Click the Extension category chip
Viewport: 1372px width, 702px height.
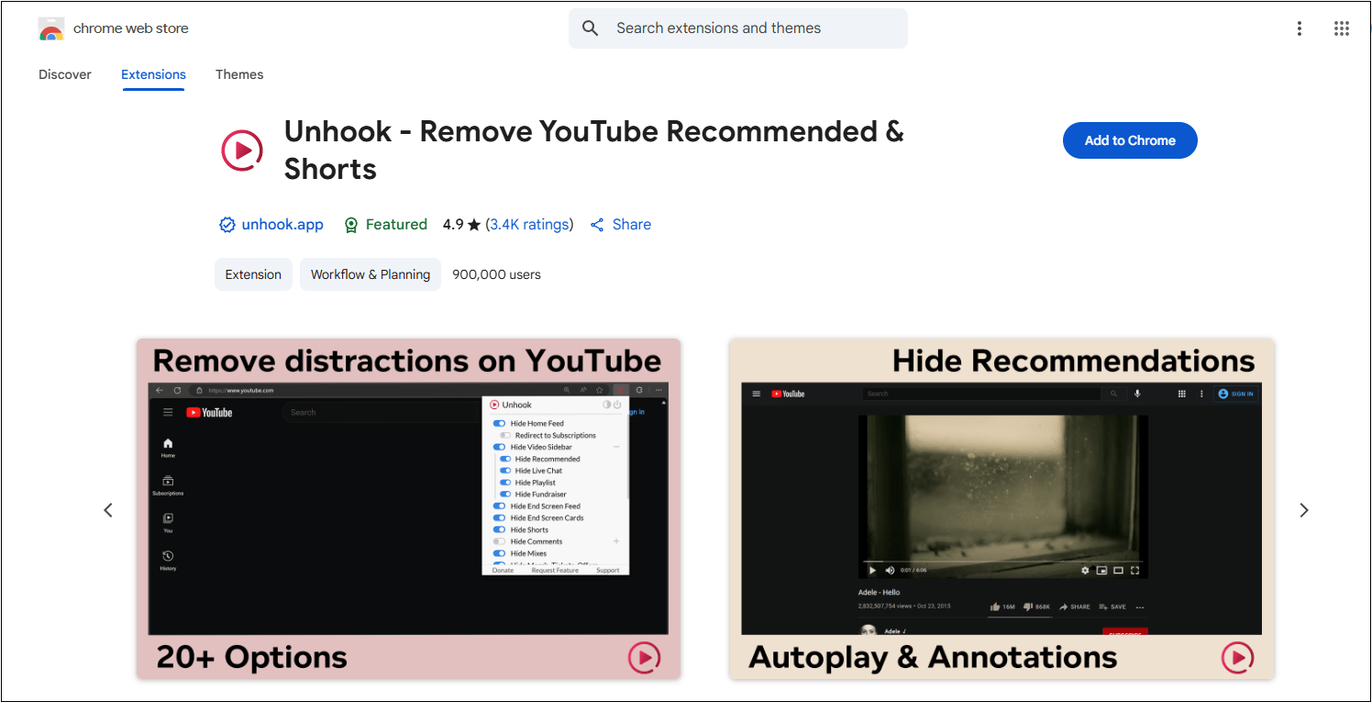(x=253, y=274)
